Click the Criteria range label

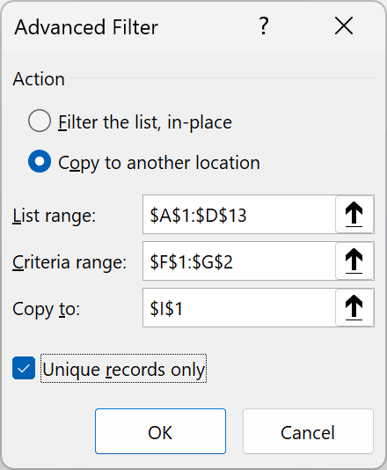pos(69,262)
